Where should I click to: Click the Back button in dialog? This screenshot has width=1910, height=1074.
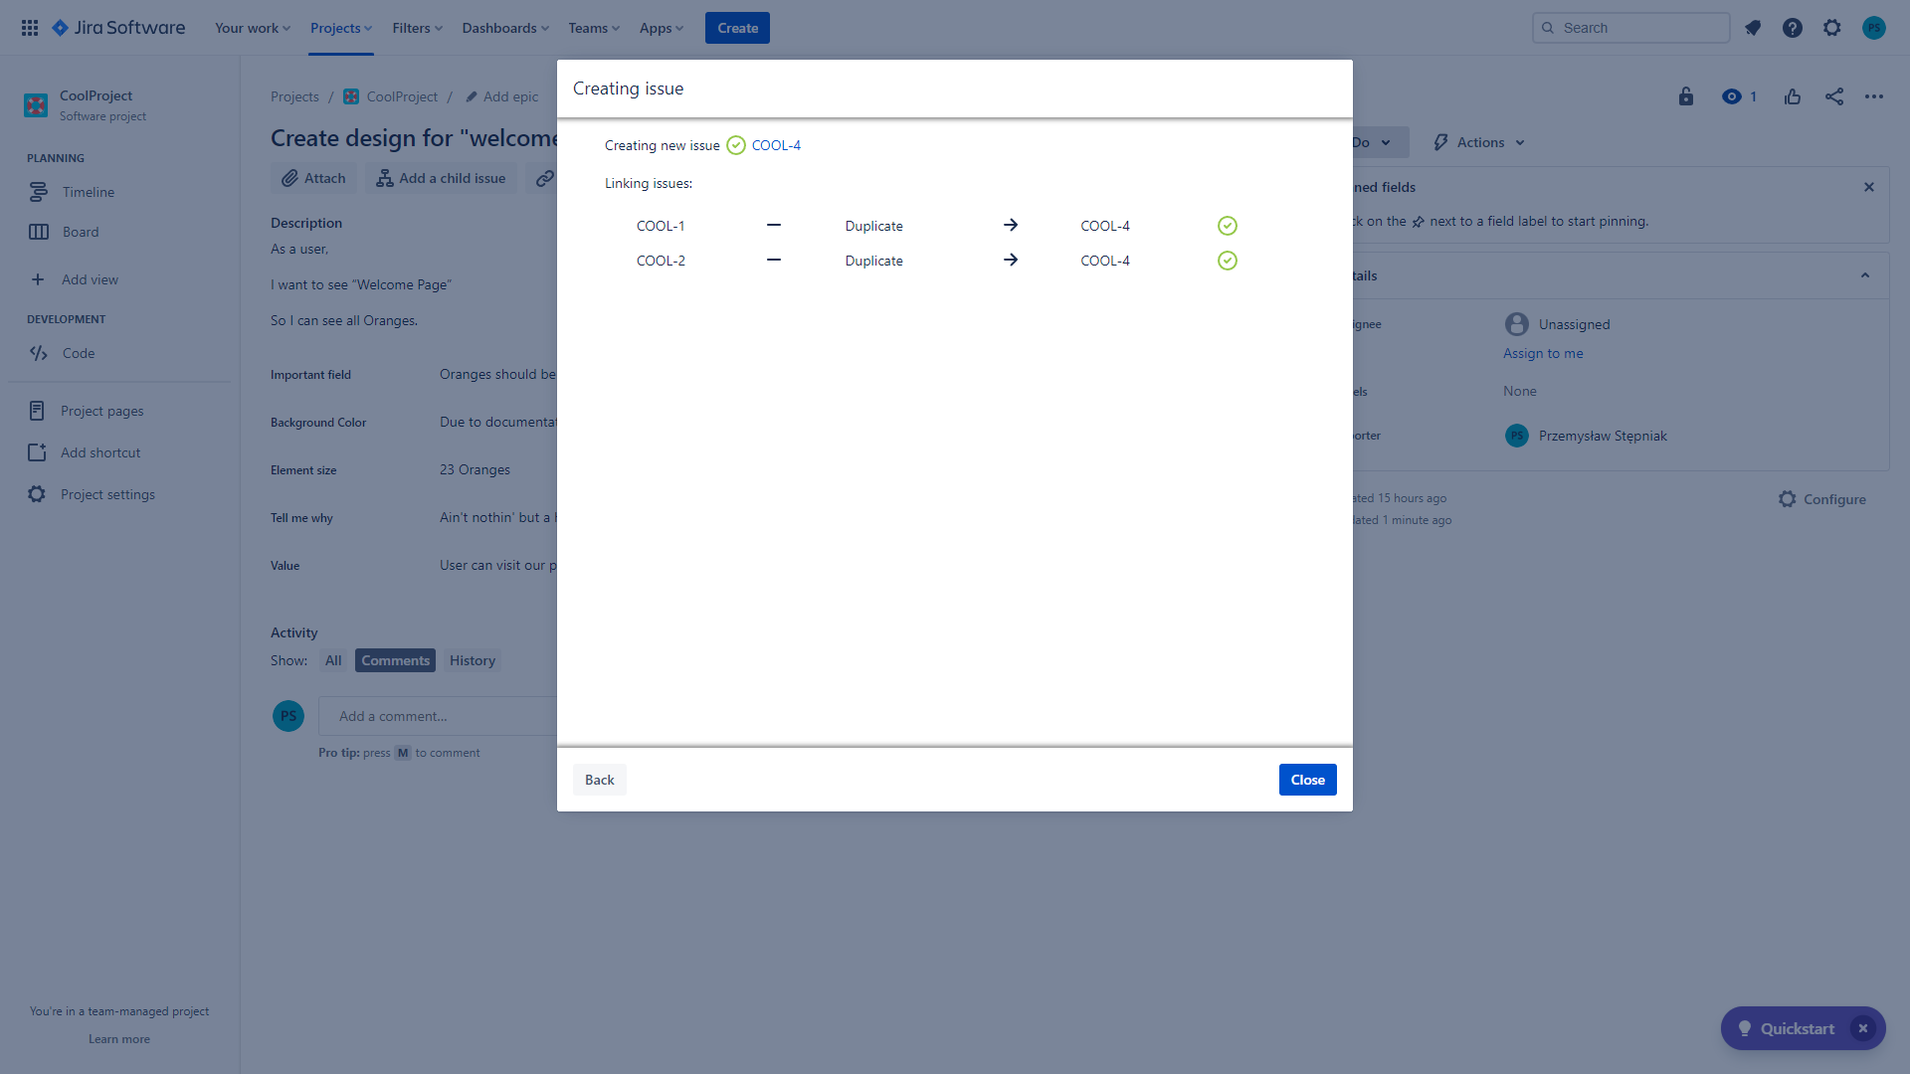tap(599, 780)
